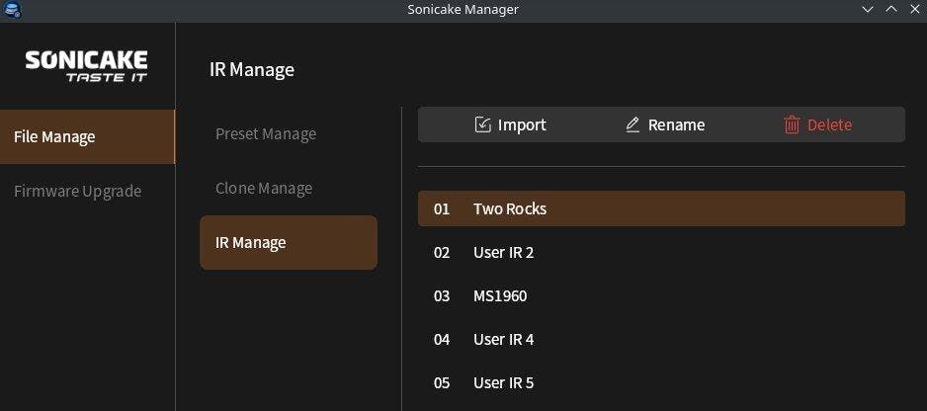Open the Preset Manage tab

click(266, 133)
